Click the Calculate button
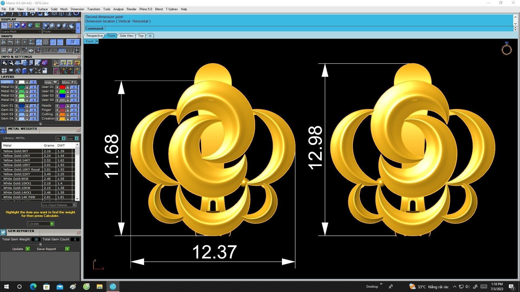520x292 pixels. tap(41, 224)
